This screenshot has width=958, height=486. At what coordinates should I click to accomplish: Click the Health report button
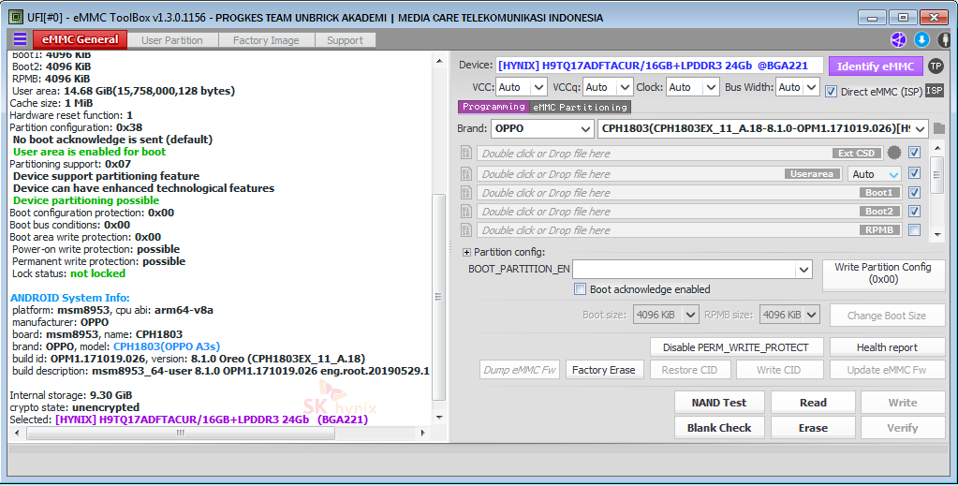[887, 347]
